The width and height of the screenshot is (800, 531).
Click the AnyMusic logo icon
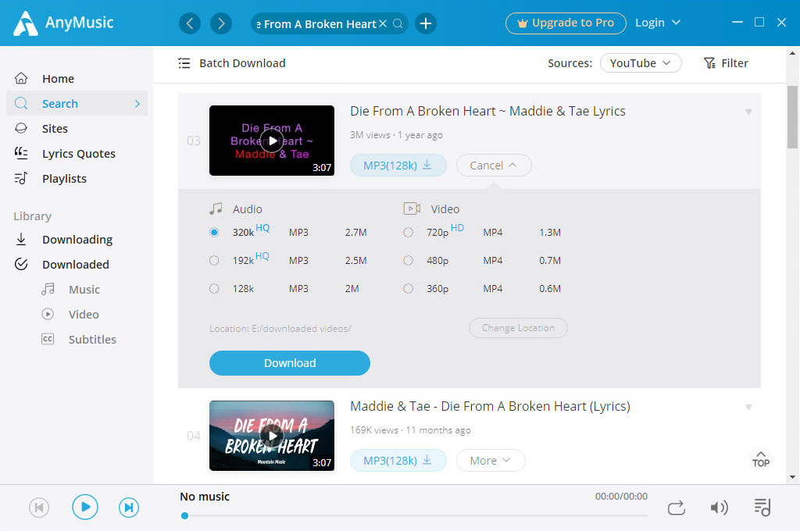coord(26,23)
